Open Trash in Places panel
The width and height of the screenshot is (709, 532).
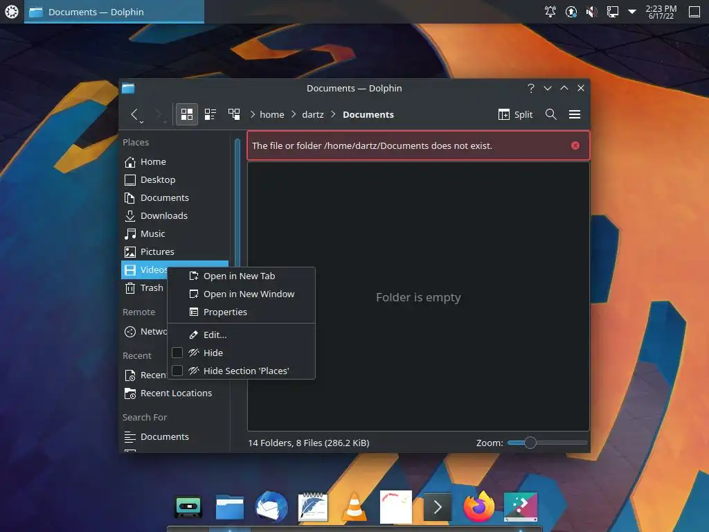point(144,287)
